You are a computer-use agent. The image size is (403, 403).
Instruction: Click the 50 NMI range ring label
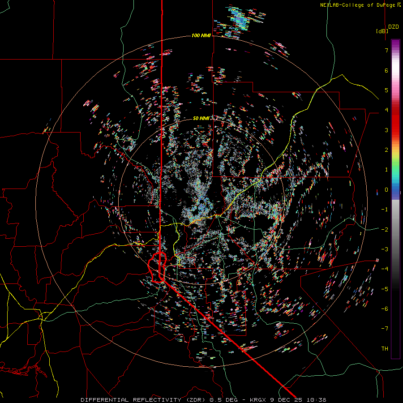(201, 118)
